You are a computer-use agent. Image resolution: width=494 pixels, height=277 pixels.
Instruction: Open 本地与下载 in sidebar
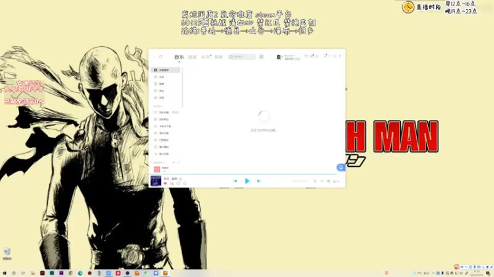[165, 126]
